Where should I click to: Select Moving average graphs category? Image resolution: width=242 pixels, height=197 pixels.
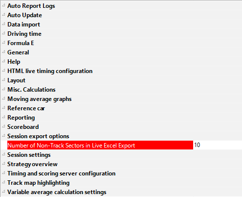tap(40, 99)
